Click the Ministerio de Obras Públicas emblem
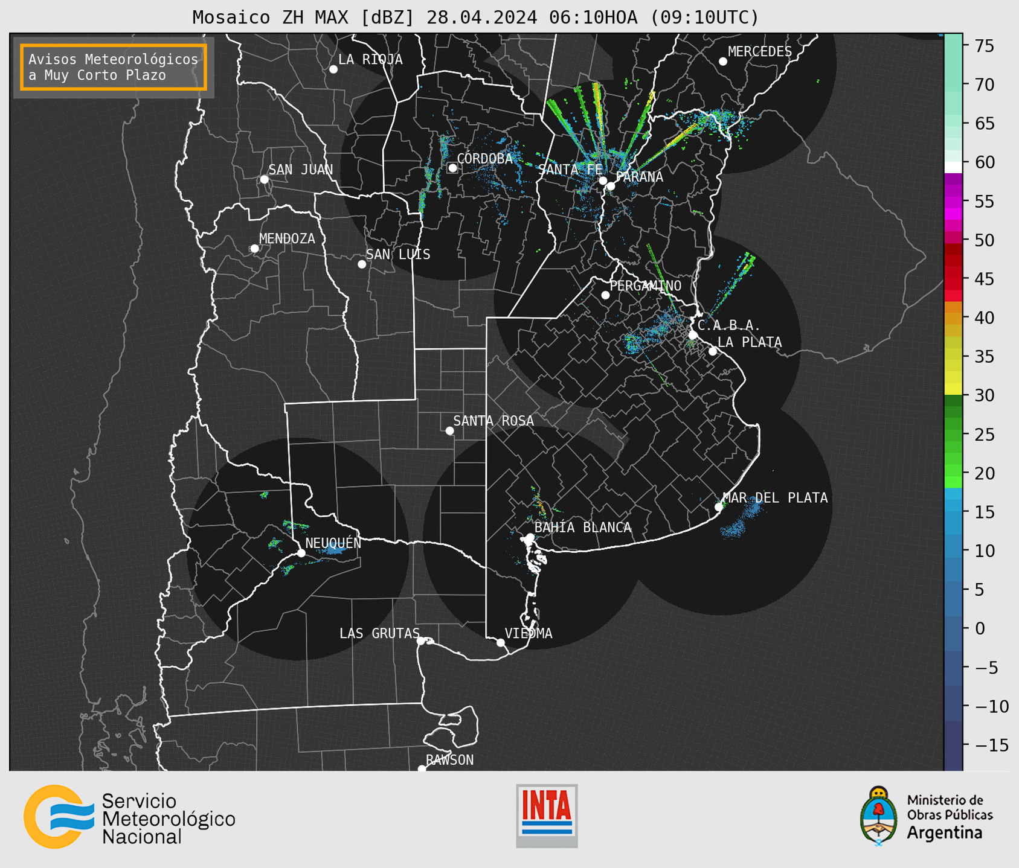The width and height of the screenshot is (1019, 868). (x=879, y=815)
